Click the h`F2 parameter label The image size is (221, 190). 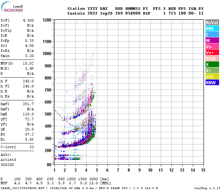coord(5,86)
